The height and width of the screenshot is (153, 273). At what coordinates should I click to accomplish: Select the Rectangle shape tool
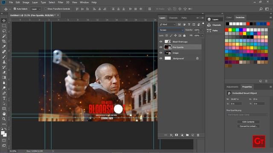click(x=4, y=109)
